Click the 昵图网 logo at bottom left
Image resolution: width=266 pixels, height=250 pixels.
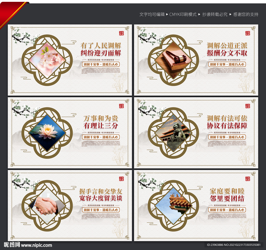[12, 245]
